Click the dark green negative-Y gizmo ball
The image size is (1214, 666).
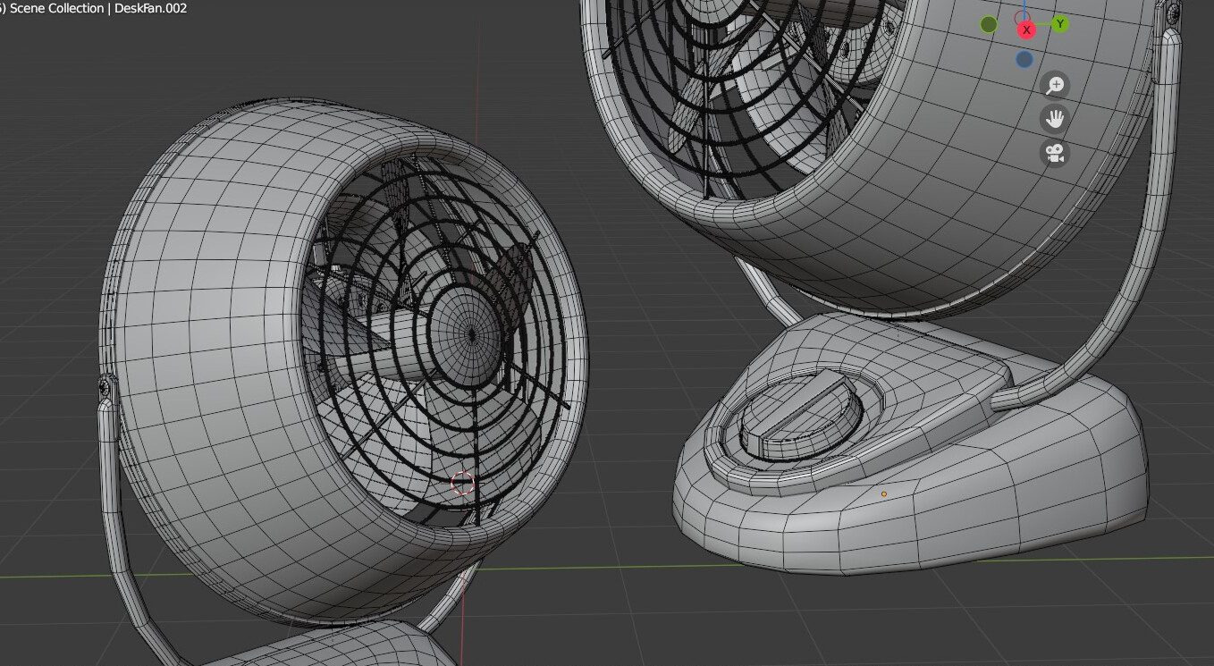click(989, 24)
